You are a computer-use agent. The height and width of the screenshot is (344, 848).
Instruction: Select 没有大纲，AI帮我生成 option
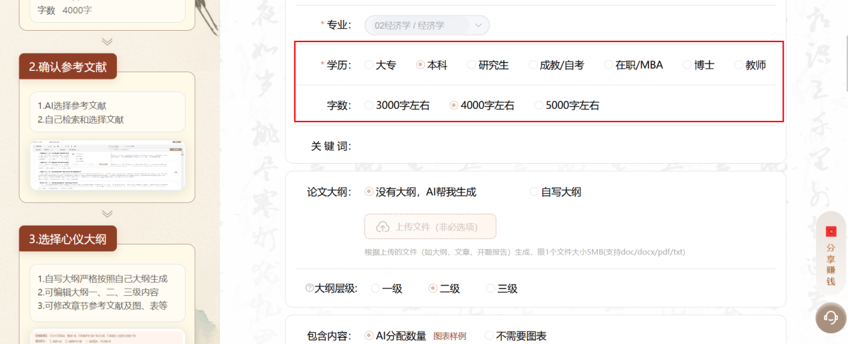click(x=369, y=192)
